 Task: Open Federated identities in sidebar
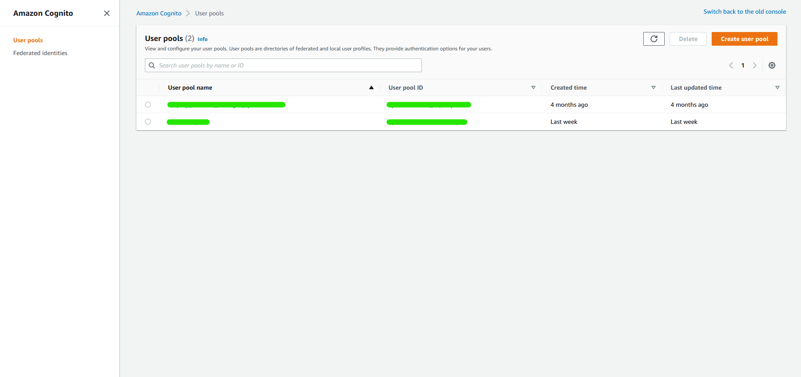point(40,53)
